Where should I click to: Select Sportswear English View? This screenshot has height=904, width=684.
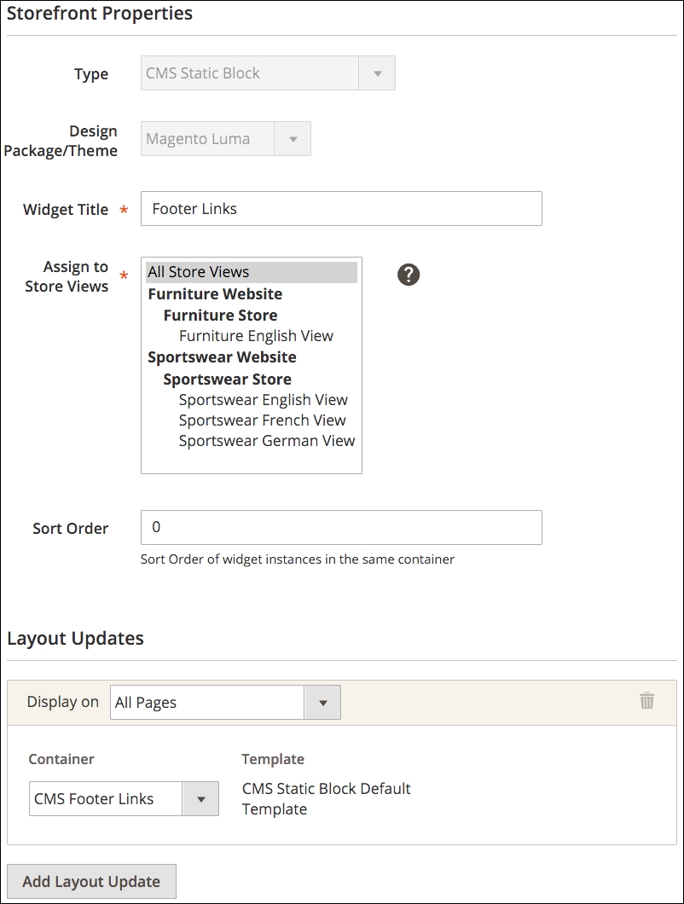point(263,399)
